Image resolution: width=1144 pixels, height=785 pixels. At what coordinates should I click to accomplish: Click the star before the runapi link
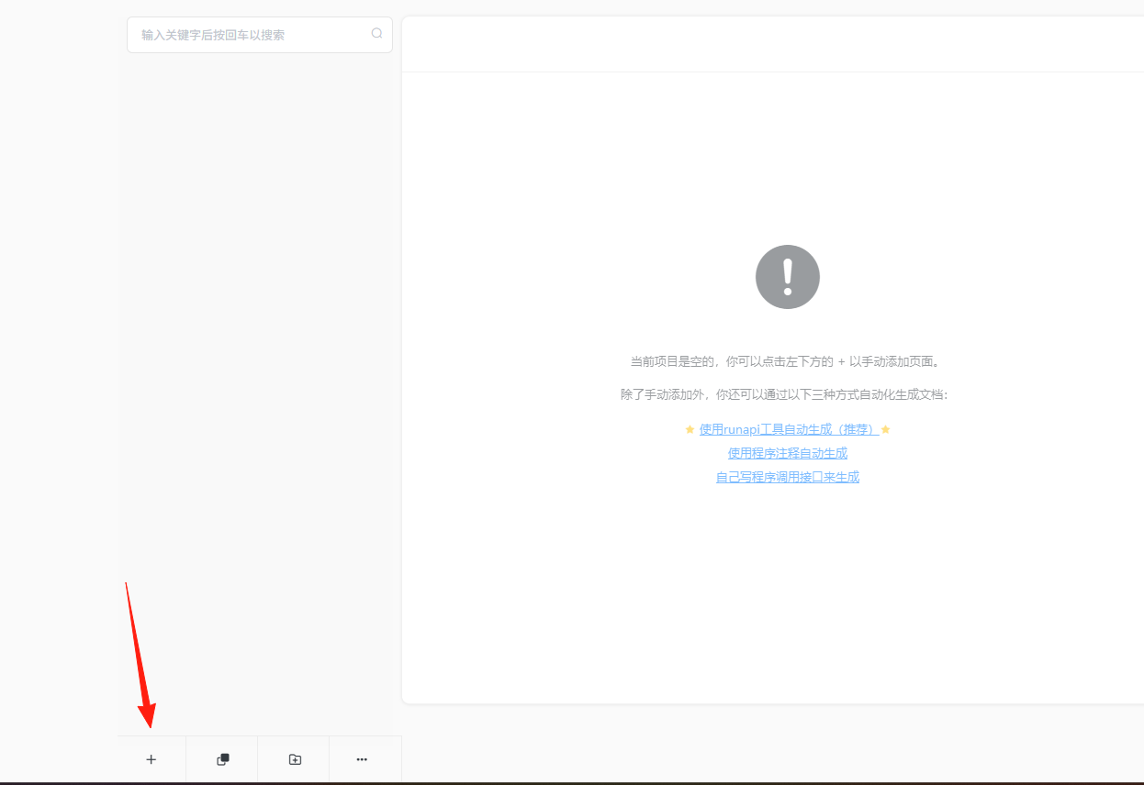690,429
